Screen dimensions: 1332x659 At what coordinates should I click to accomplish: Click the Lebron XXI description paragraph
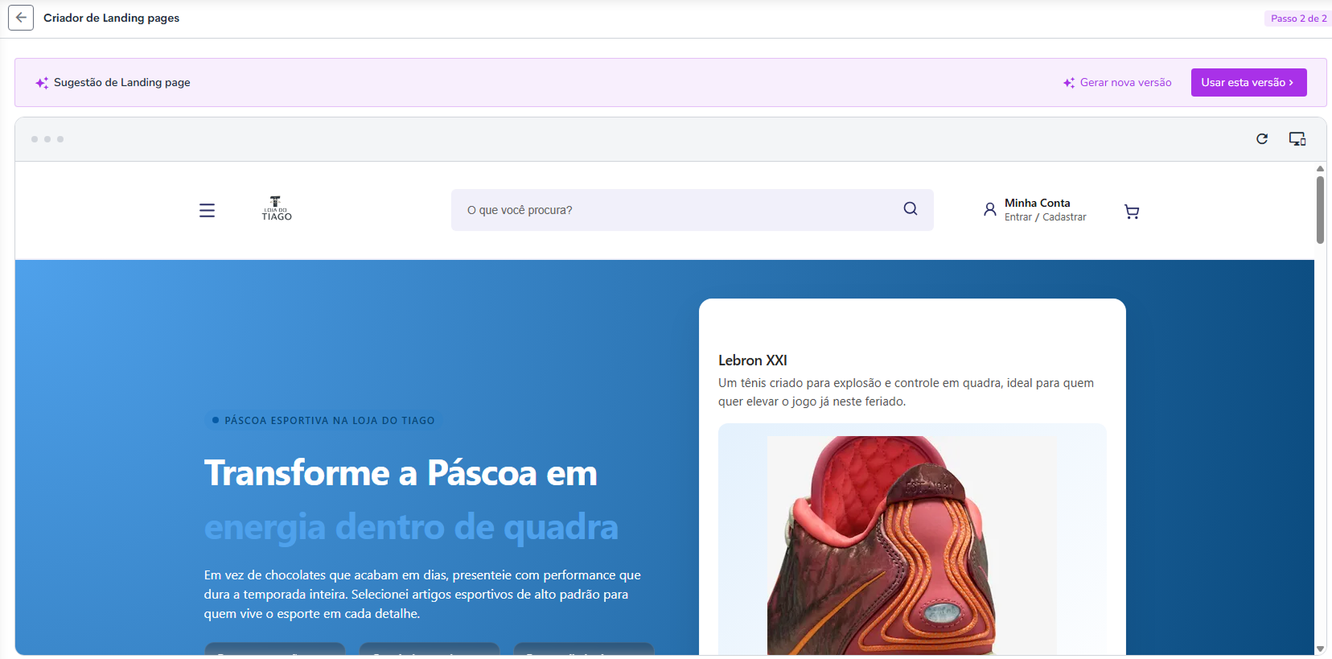pyautogui.click(x=906, y=392)
